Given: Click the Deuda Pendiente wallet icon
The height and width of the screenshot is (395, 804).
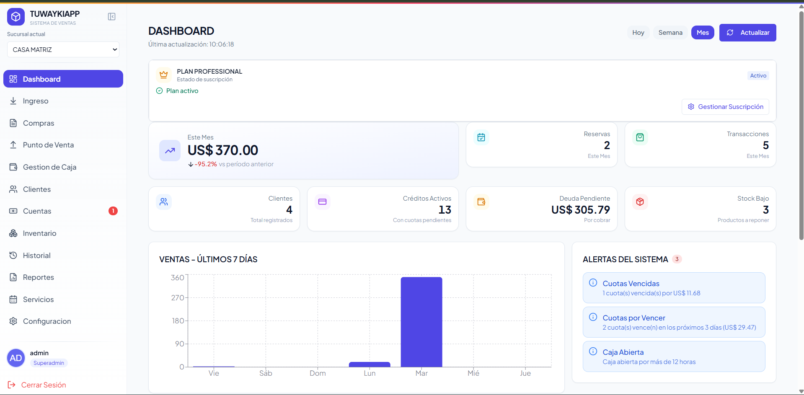Looking at the screenshot, I should (x=481, y=202).
